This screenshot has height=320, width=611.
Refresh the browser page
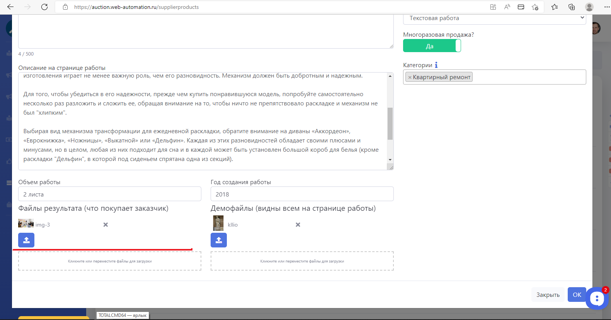click(x=44, y=7)
